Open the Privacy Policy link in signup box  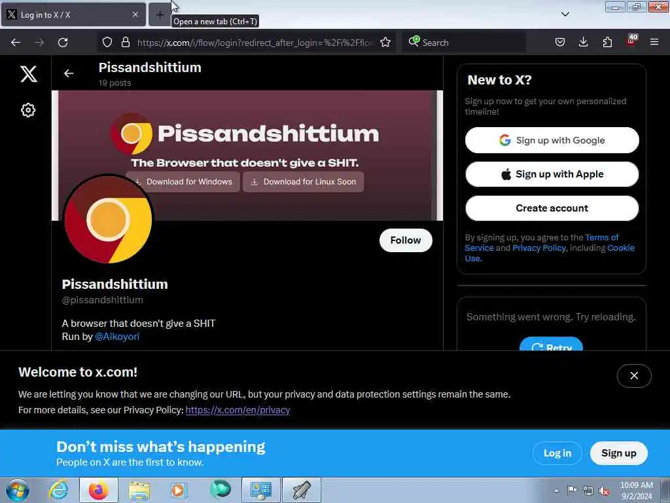[539, 248]
